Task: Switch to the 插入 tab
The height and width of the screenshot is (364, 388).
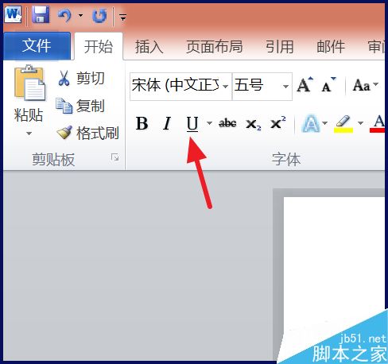Action: 149,47
